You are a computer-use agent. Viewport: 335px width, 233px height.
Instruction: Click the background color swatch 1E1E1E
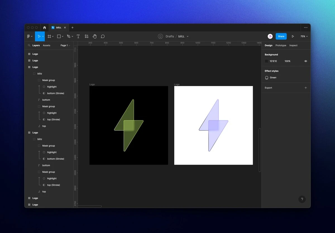point(267,61)
